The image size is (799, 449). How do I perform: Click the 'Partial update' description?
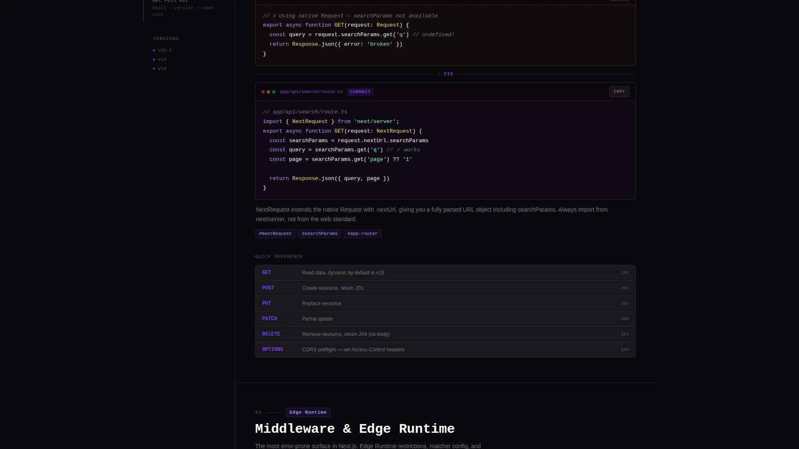[317, 319]
